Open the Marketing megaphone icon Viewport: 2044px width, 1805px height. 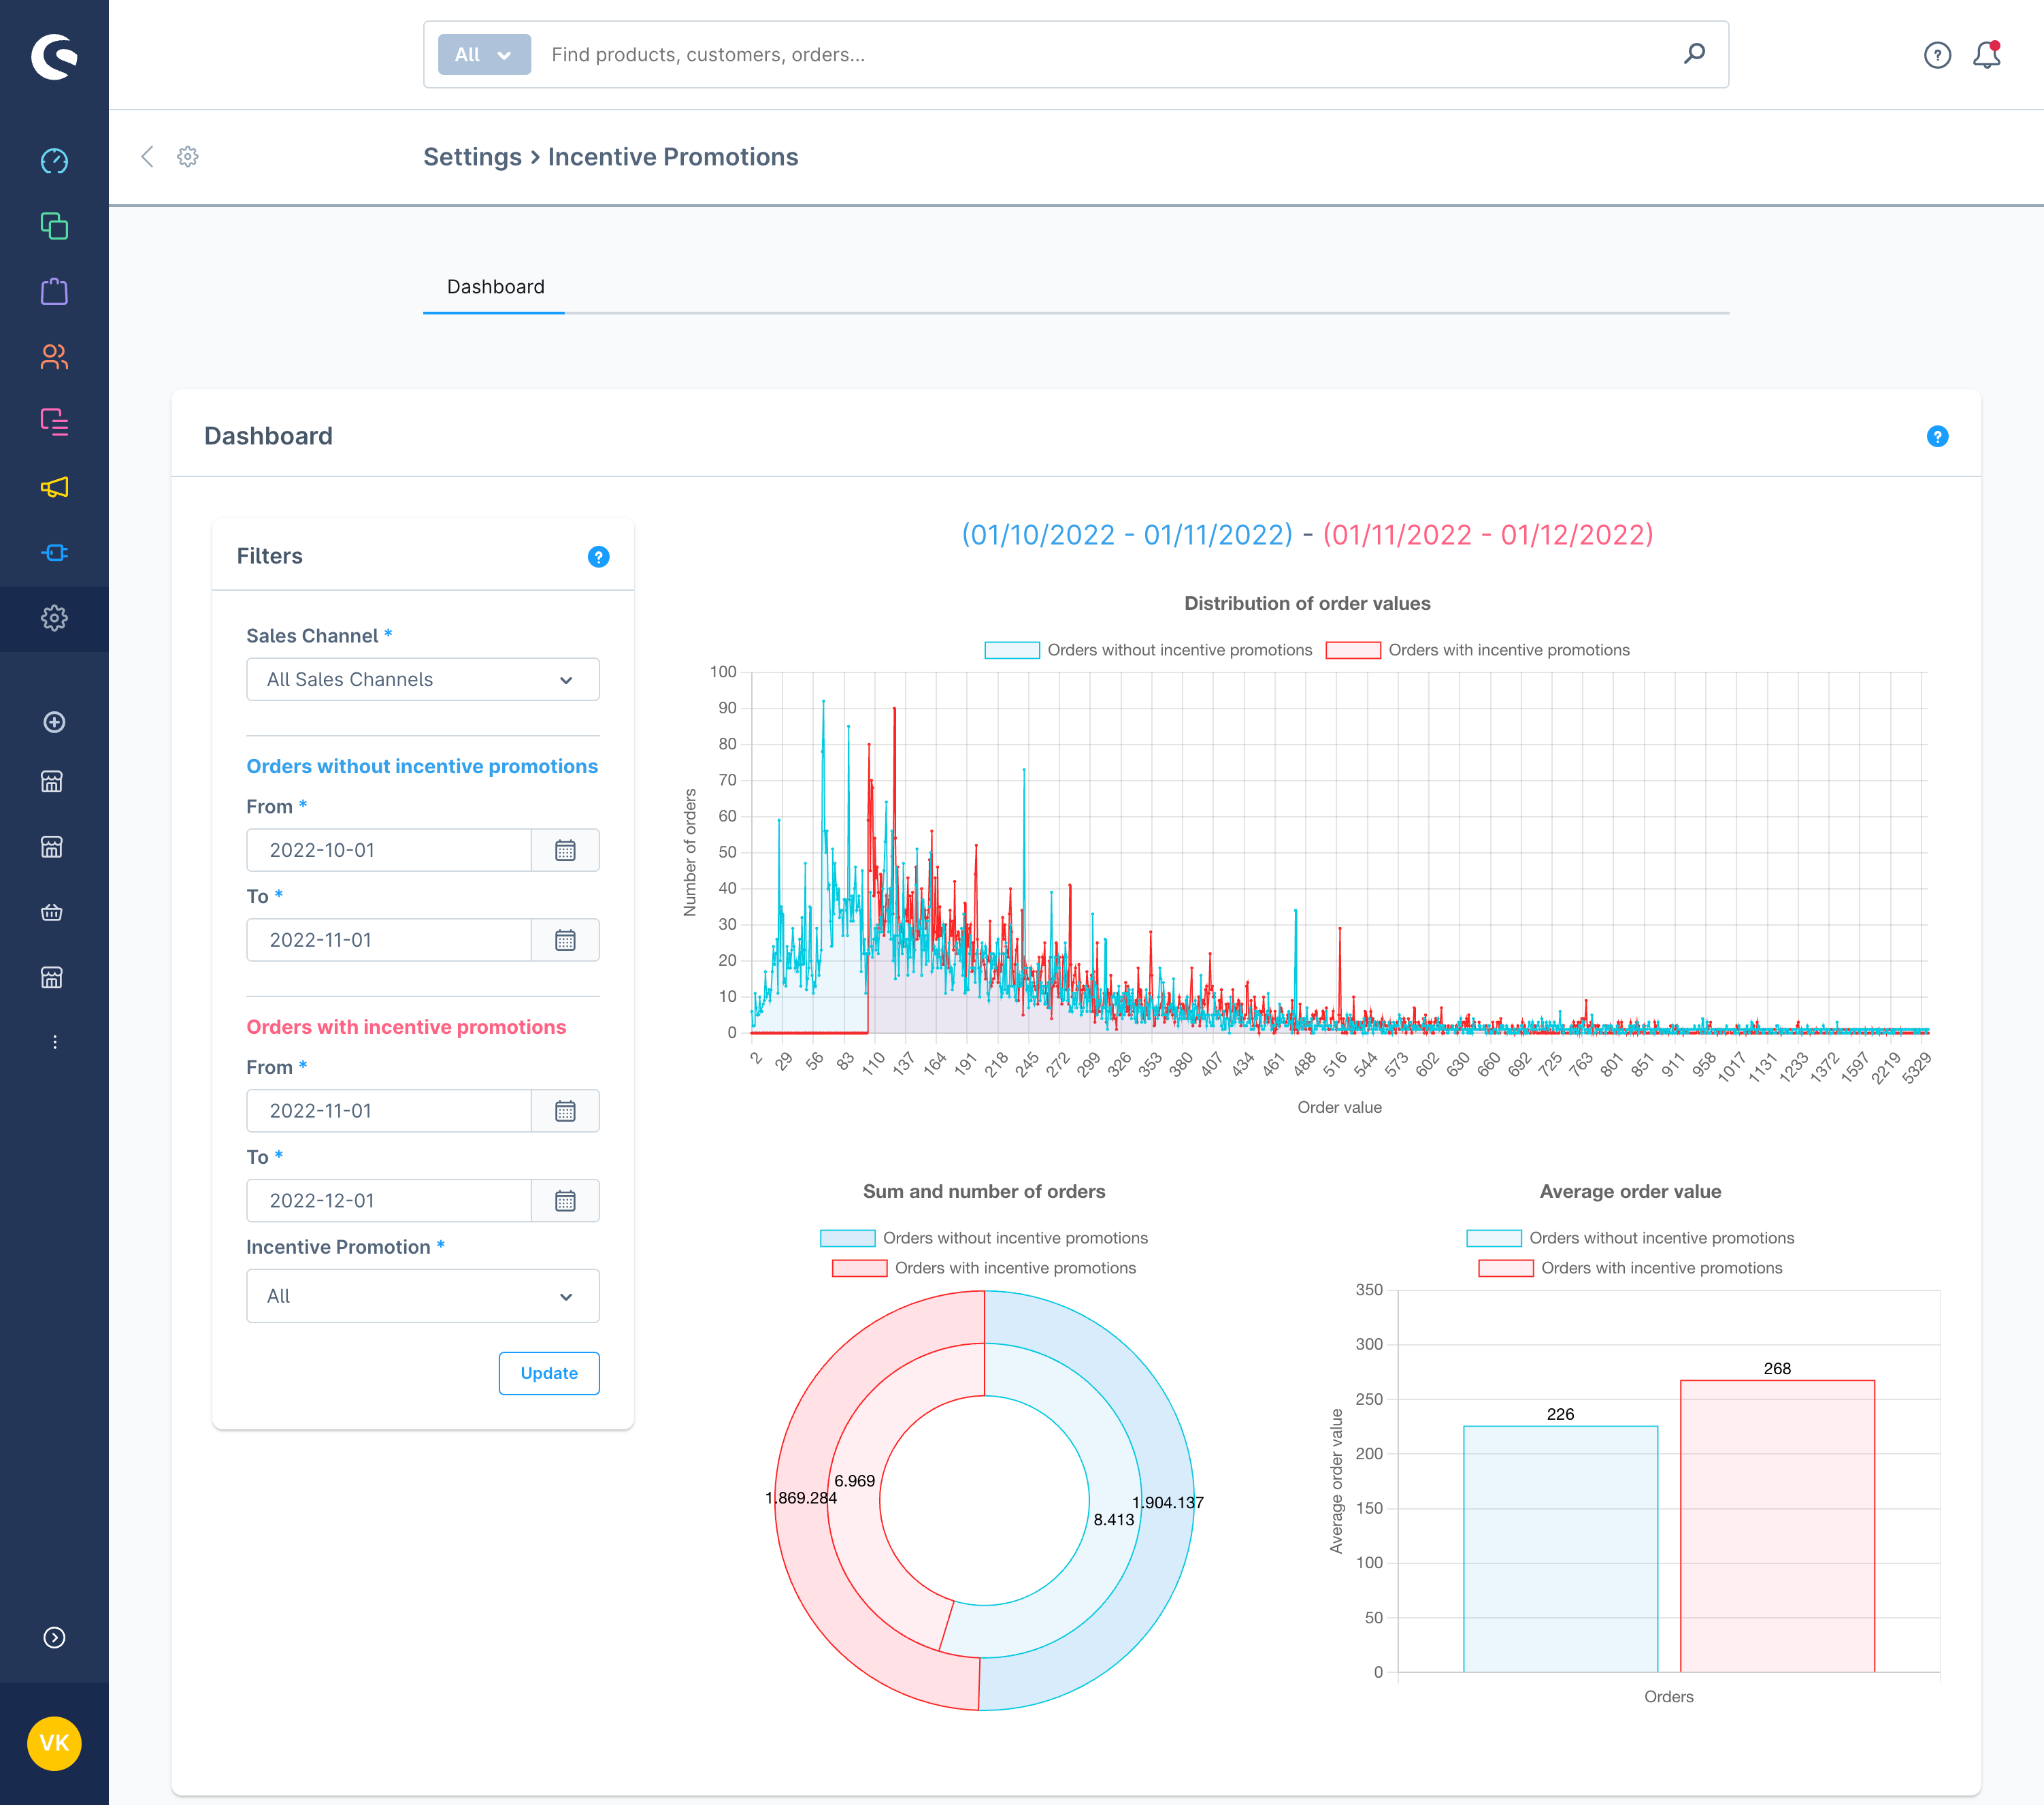click(x=54, y=487)
